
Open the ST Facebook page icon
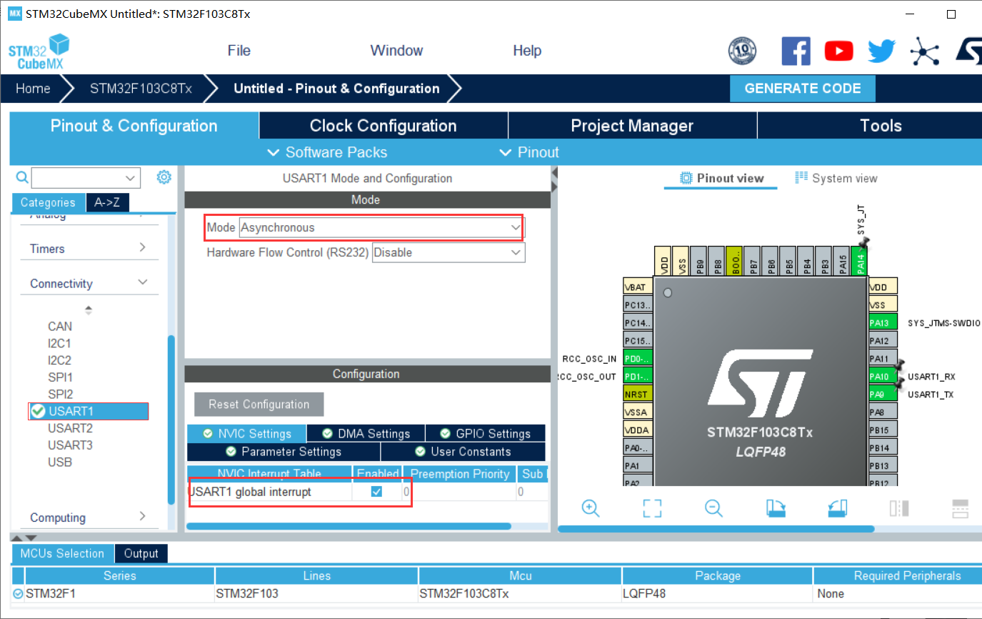point(796,51)
